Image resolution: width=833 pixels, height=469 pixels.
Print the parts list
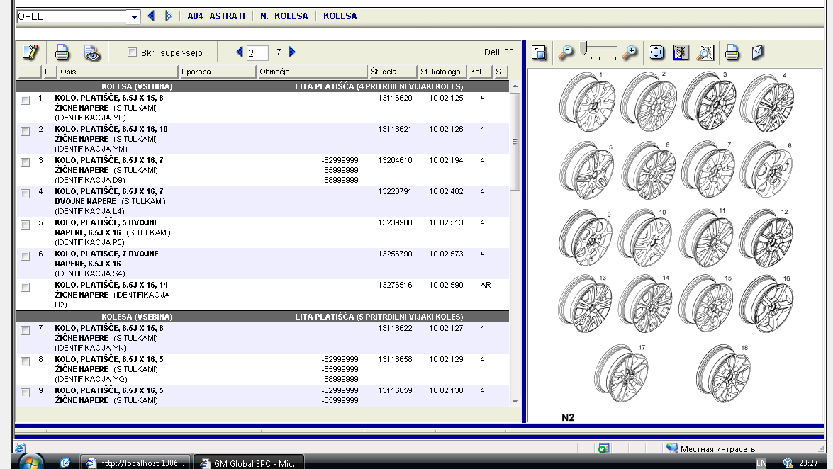62,52
